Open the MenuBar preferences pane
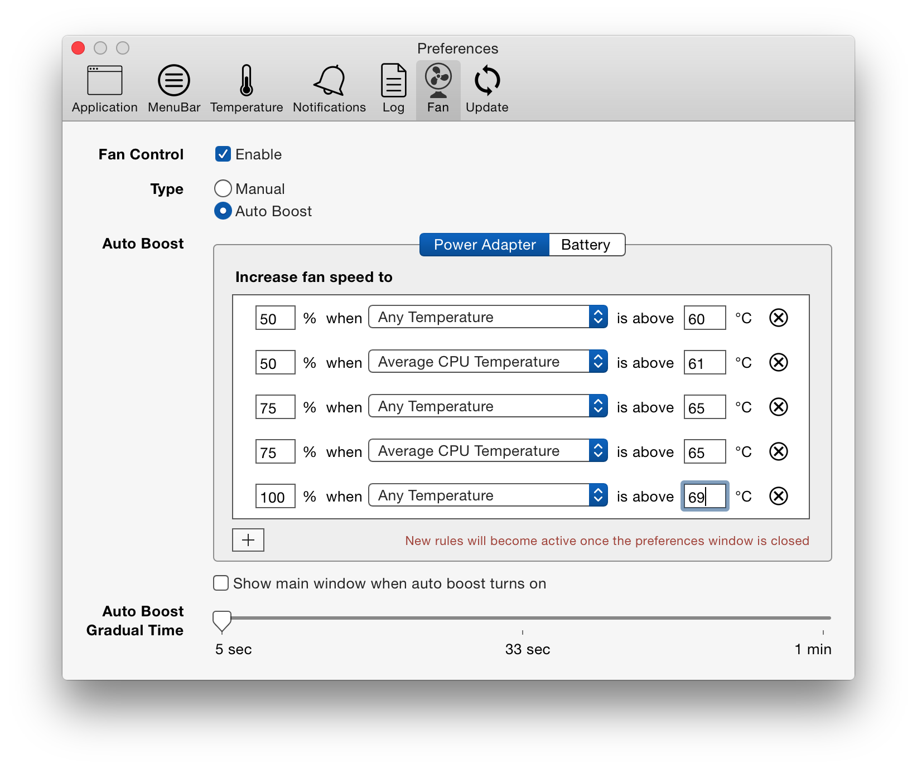This screenshot has width=917, height=769. coord(174,90)
